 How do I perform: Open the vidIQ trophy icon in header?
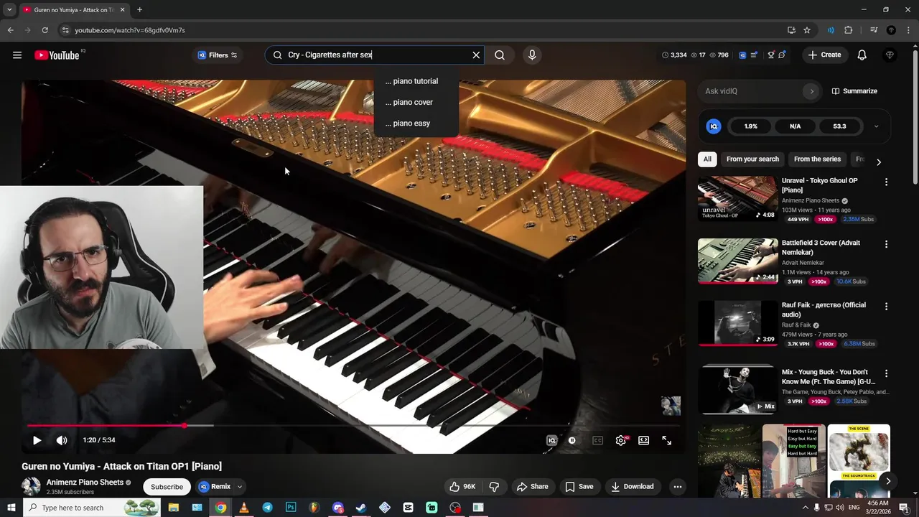(770, 55)
